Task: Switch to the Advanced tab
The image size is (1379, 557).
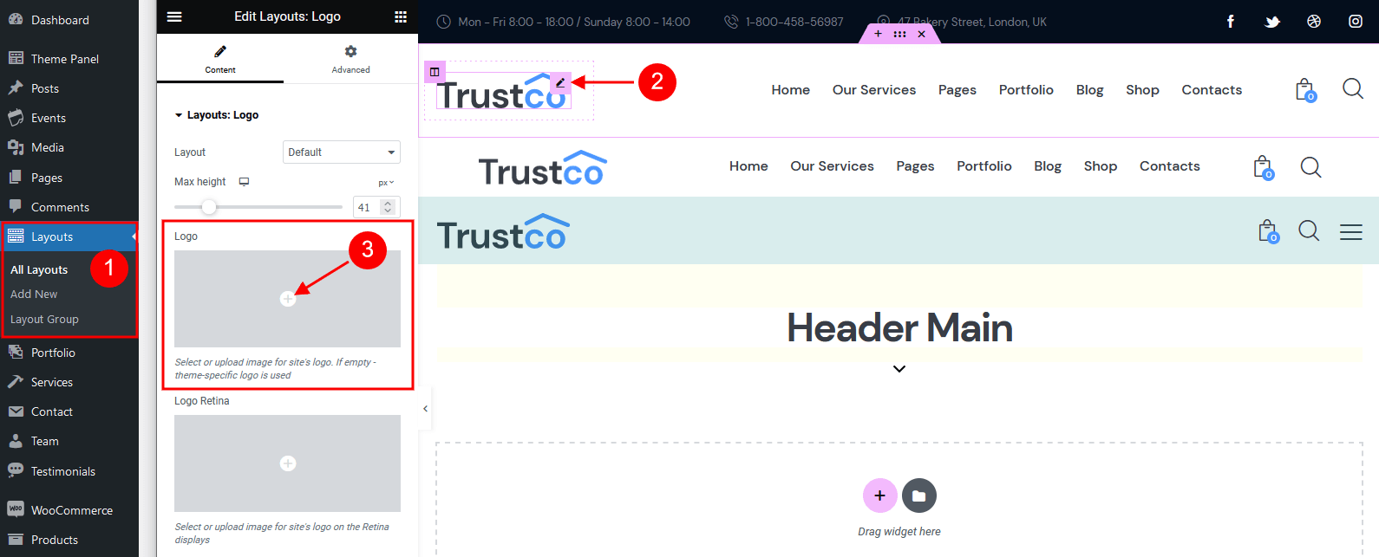Action: pyautogui.click(x=350, y=59)
